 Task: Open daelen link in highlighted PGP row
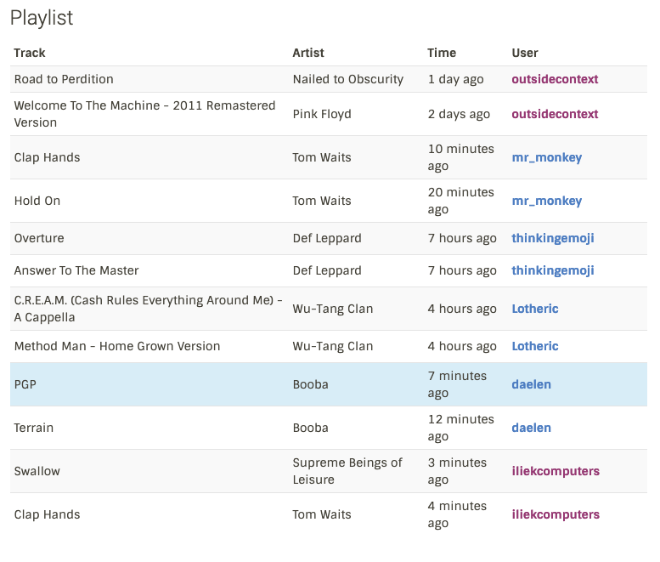coord(531,384)
